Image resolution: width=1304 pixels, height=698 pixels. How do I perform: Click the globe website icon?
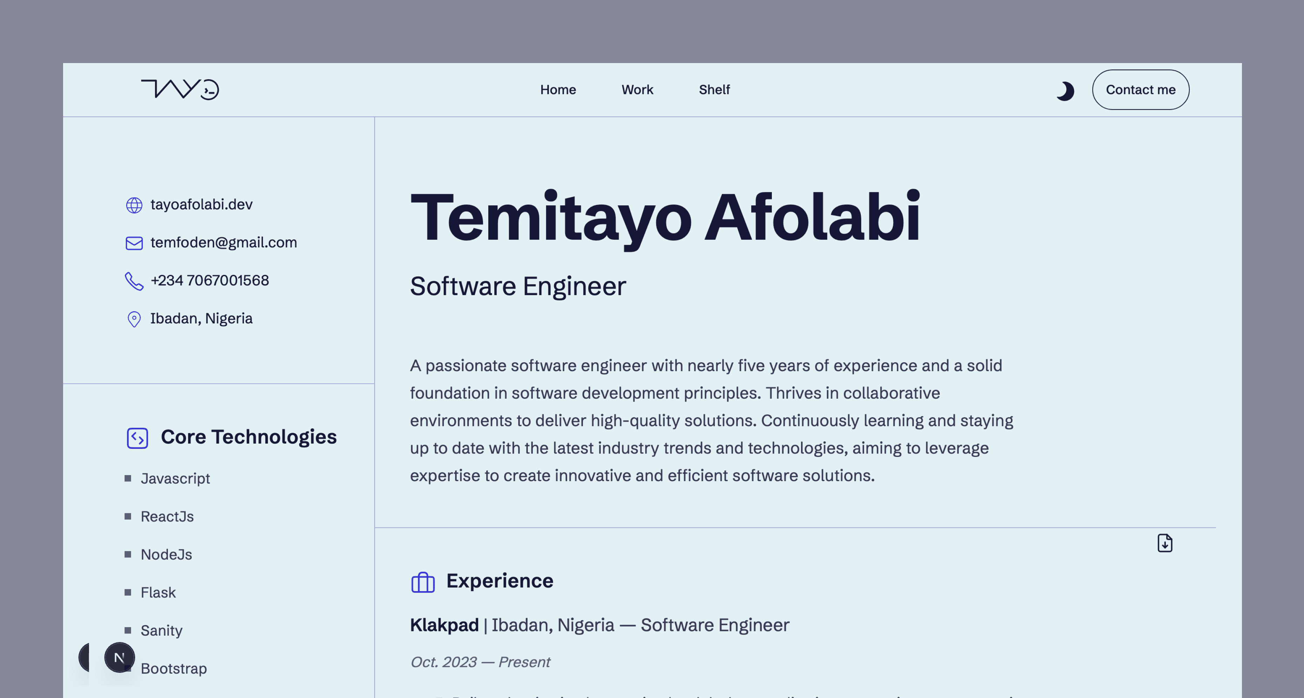pos(134,205)
